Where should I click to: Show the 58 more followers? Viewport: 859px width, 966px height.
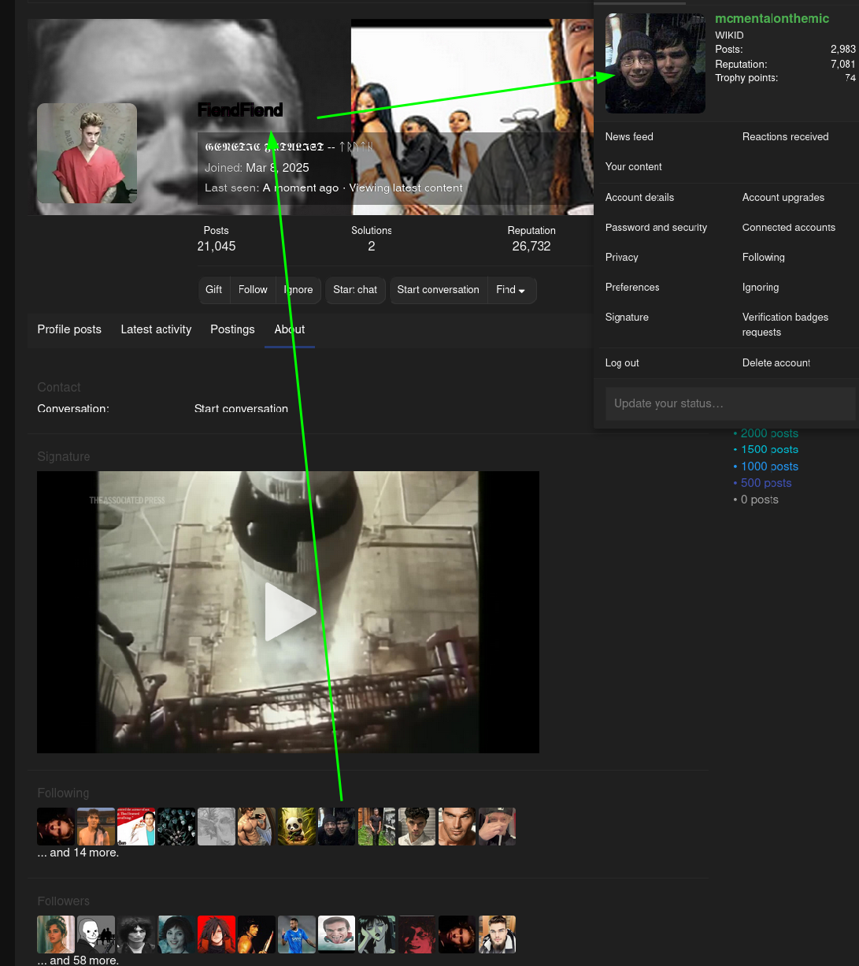[x=78, y=960]
